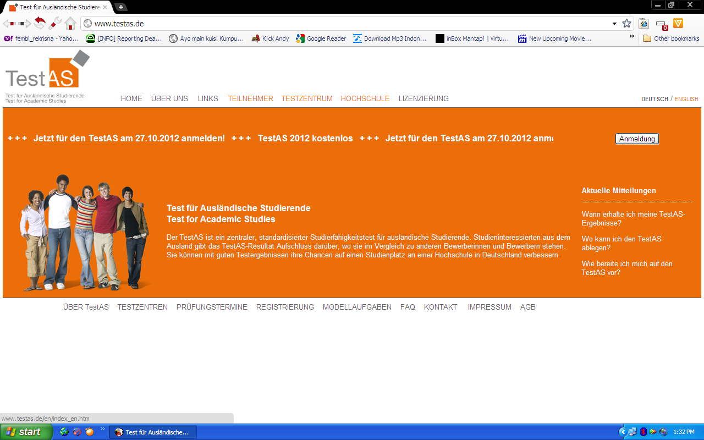Open 'Wie bereite ich mich auf den TestAS vor?'

627,268
